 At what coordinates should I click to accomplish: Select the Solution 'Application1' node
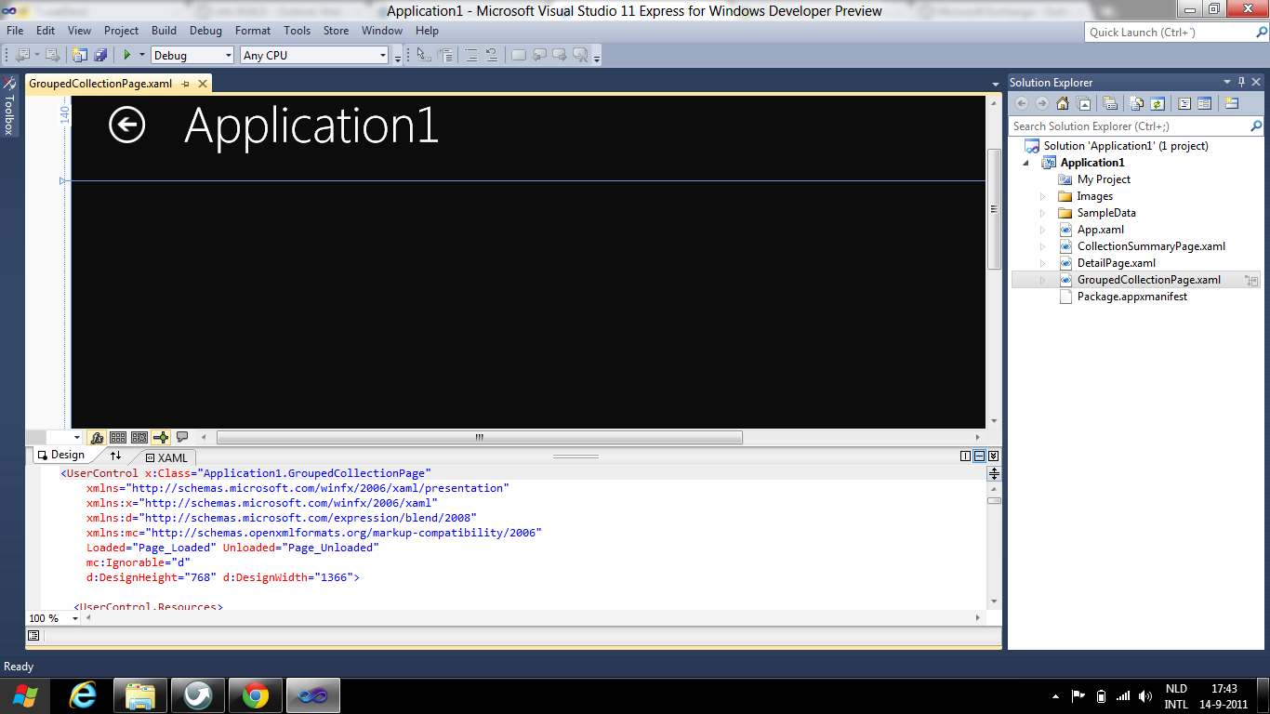1126,146
